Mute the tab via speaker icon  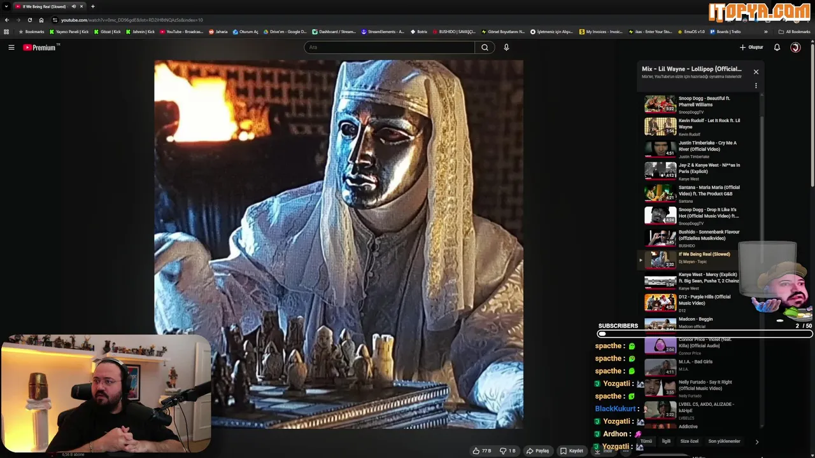tap(73, 6)
